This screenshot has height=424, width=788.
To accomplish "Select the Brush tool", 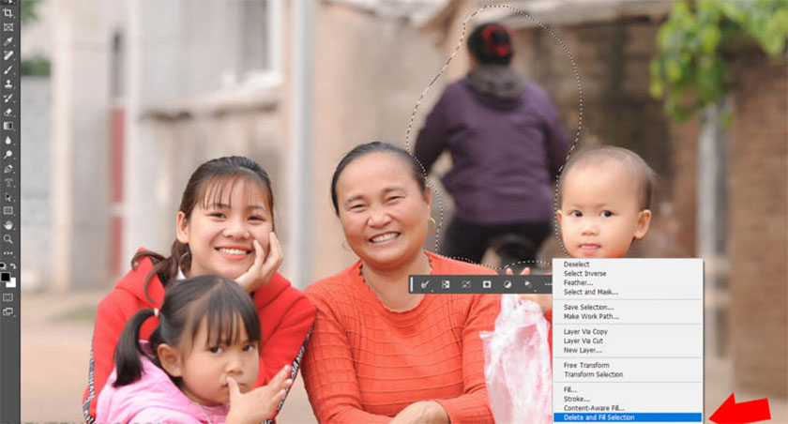I will pos(8,69).
